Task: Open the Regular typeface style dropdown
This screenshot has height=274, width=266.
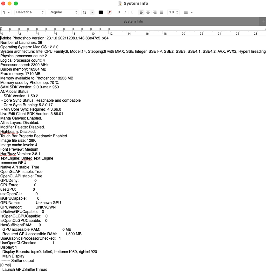Action: click(x=63, y=12)
